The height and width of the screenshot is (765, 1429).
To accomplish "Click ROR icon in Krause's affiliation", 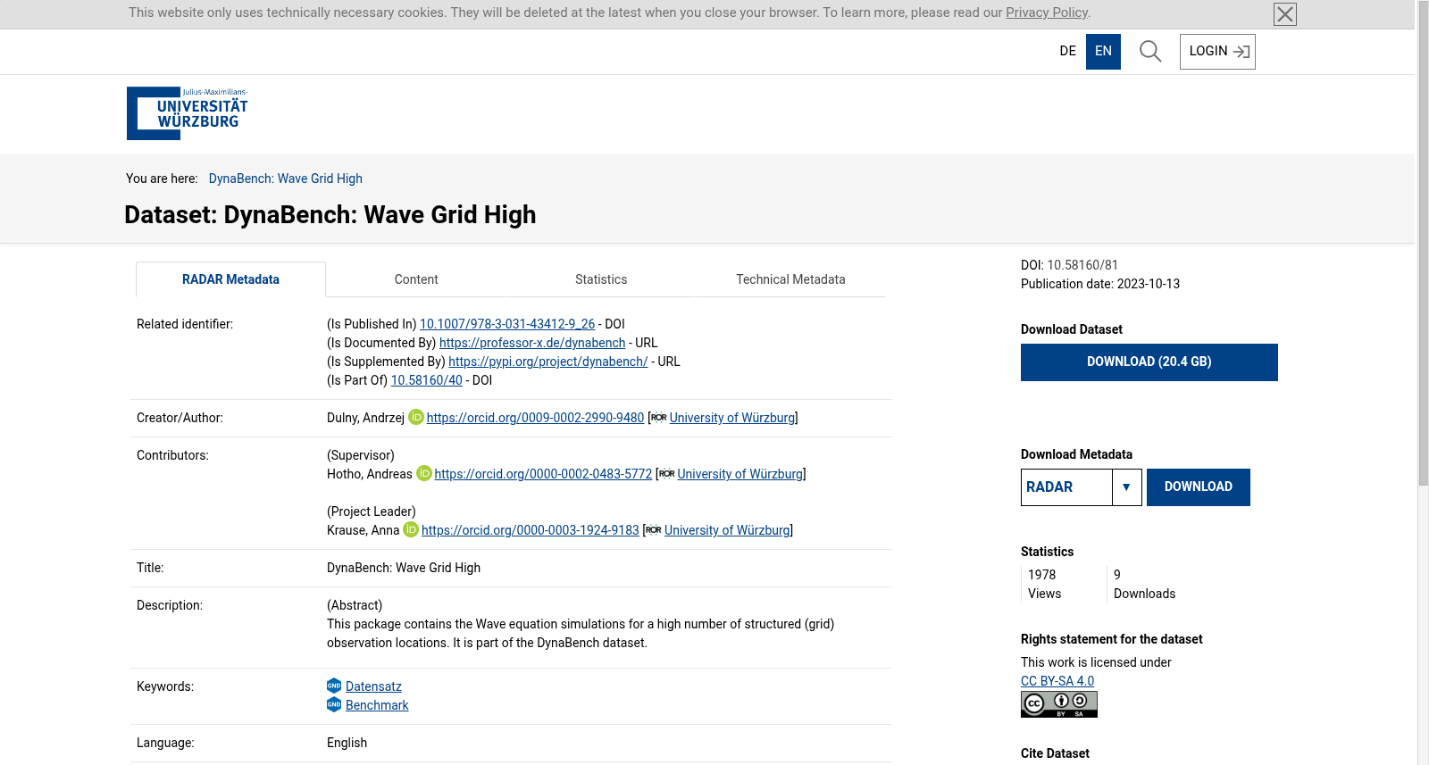I will coord(654,530).
